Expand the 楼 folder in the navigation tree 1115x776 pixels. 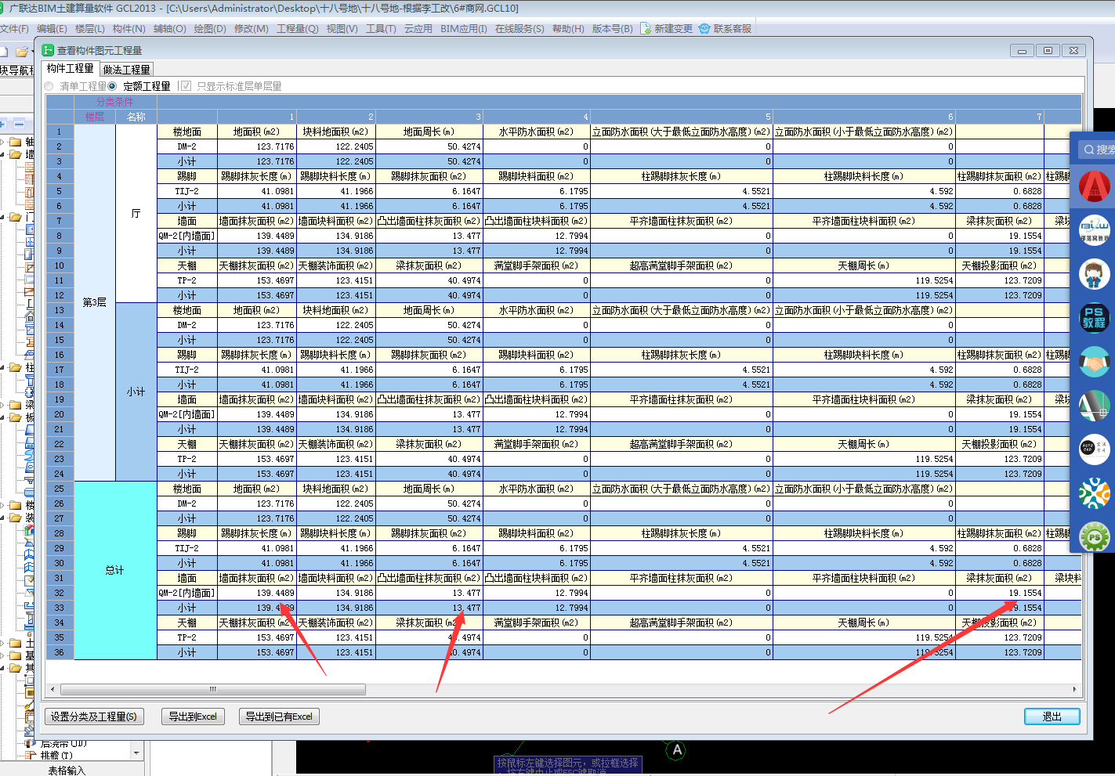tap(2, 505)
